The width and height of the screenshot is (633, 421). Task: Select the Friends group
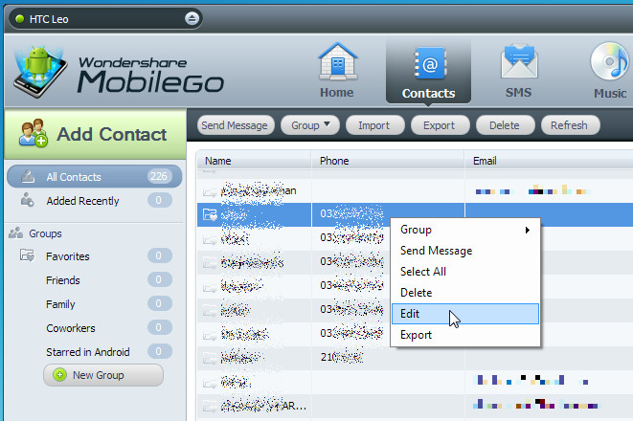tap(95, 279)
